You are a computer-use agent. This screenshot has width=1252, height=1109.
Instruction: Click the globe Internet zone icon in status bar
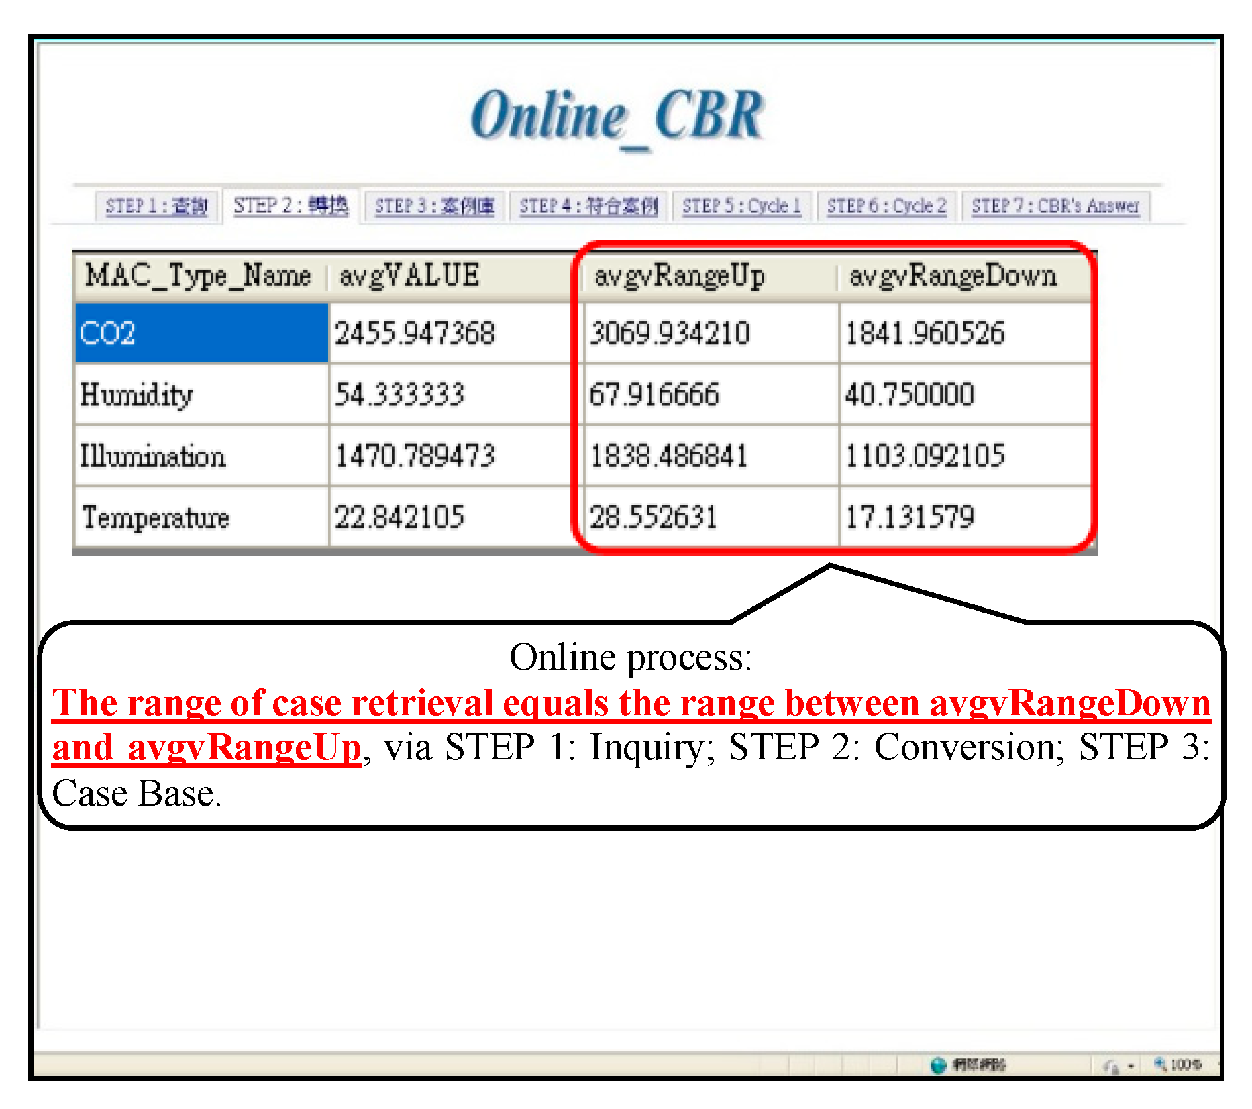pyautogui.click(x=938, y=1065)
